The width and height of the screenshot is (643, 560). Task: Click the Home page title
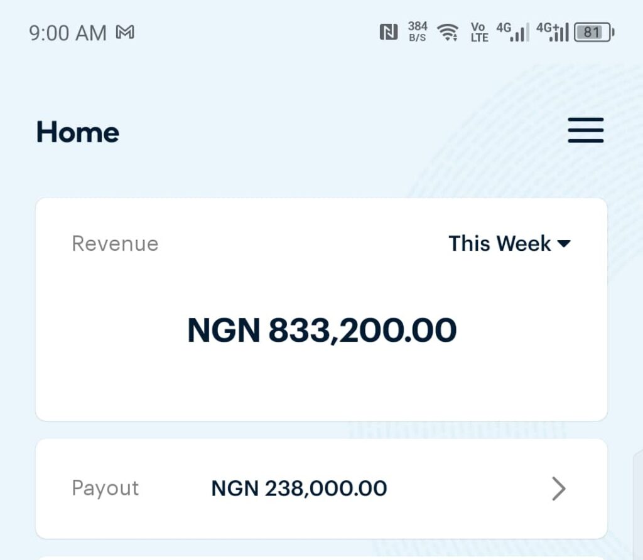78,132
